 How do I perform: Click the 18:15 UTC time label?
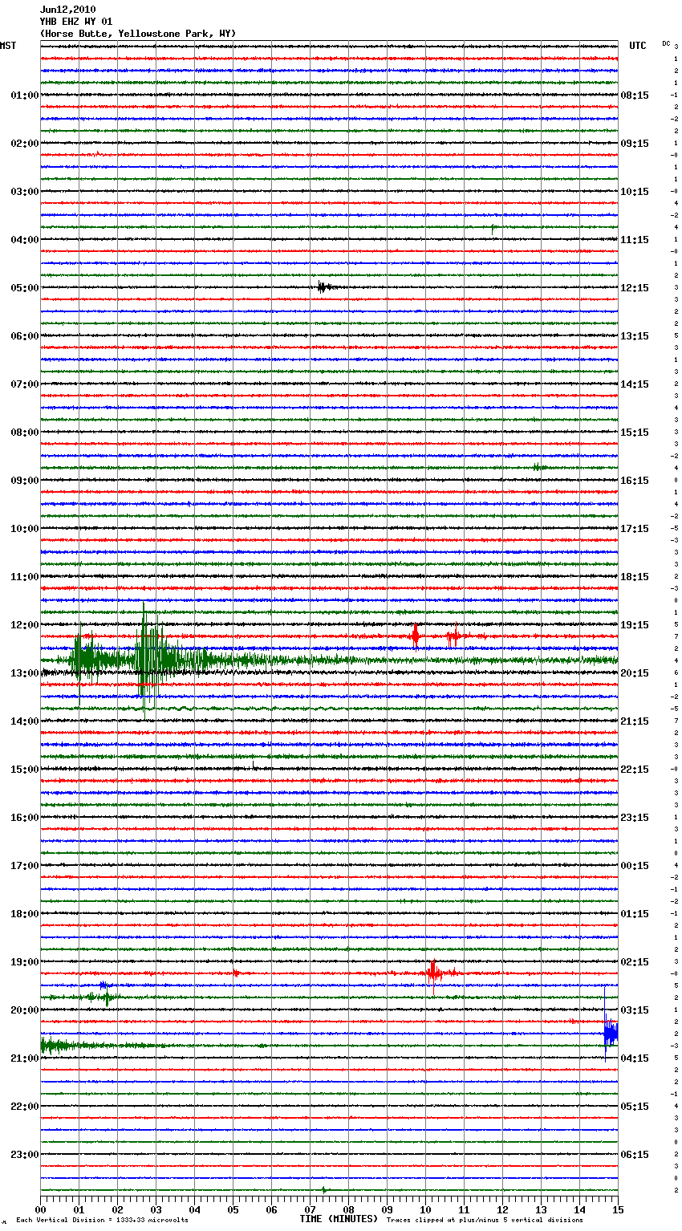point(635,577)
